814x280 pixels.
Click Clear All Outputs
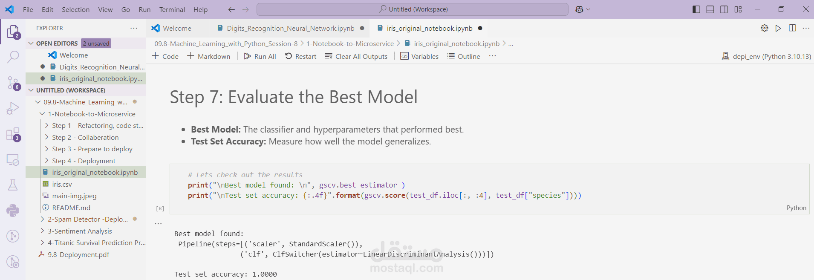click(x=356, y=56)
